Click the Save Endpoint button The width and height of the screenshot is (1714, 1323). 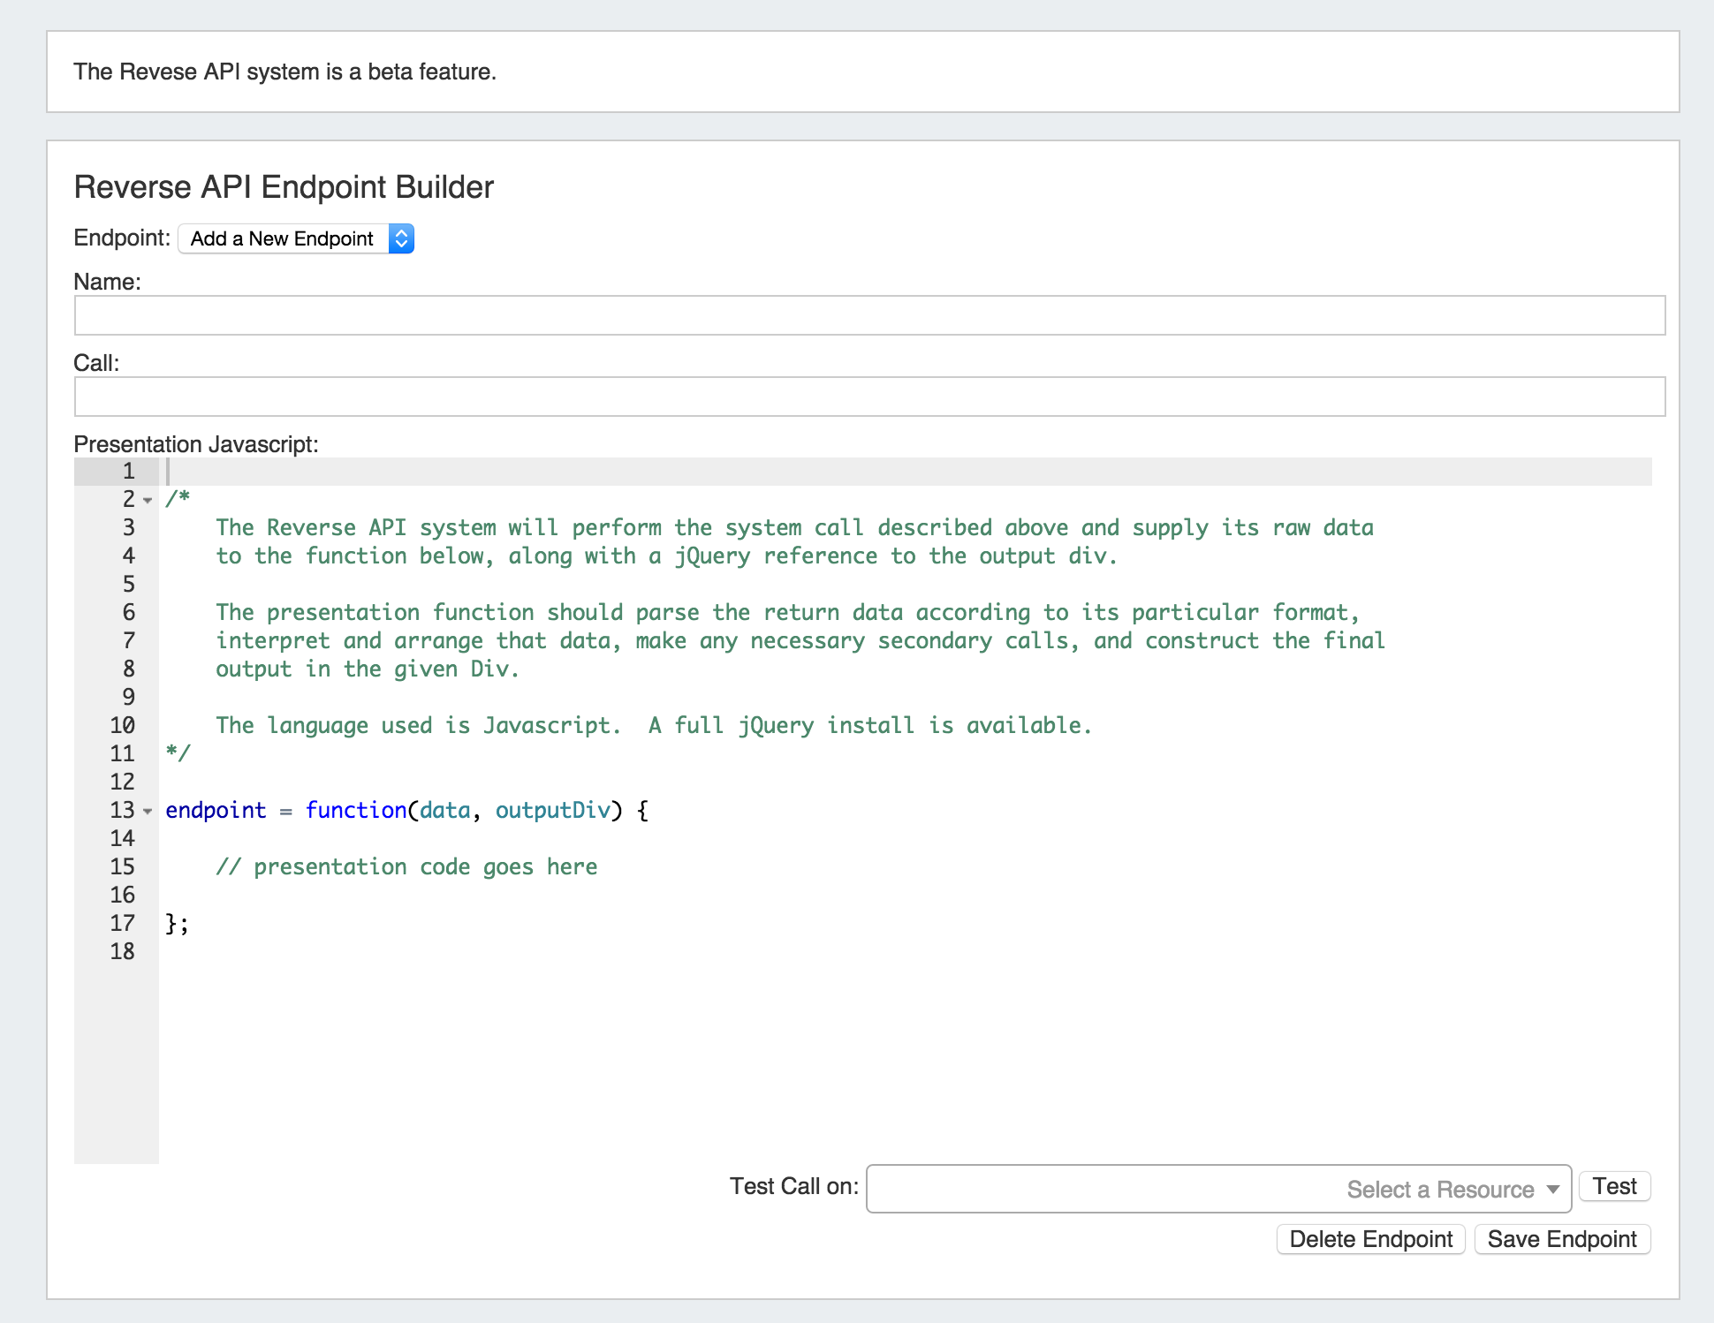point(1561,1239)
